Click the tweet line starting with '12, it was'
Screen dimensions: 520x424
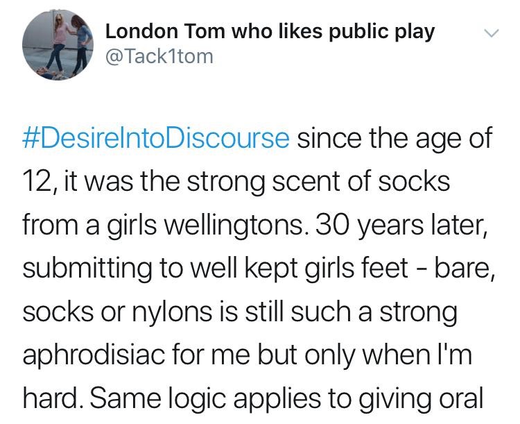236,182
